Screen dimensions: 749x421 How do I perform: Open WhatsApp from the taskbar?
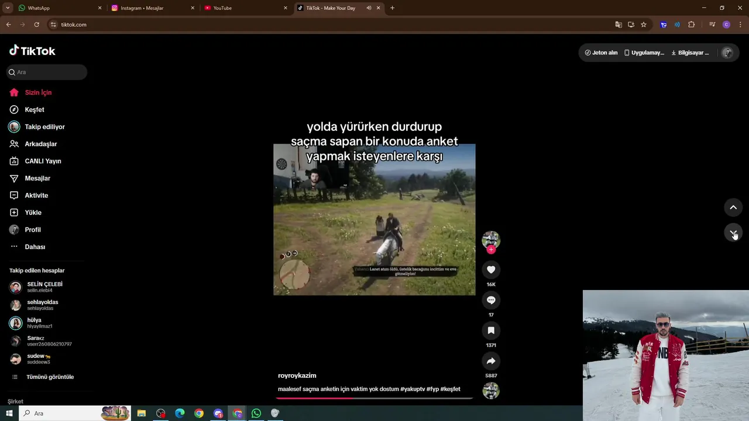coord(256,413)
